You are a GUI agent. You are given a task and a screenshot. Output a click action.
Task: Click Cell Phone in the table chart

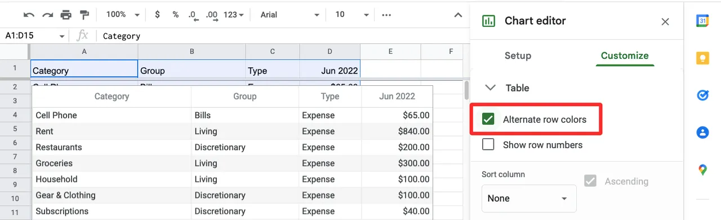[x=56, y=115]
